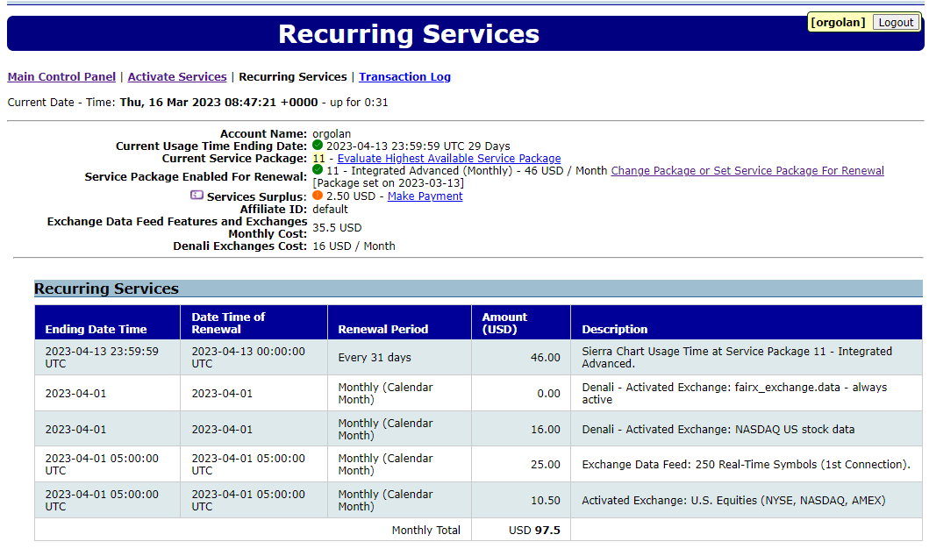Open Evaluate Highest Available Service Package link

tap(449, 158)
